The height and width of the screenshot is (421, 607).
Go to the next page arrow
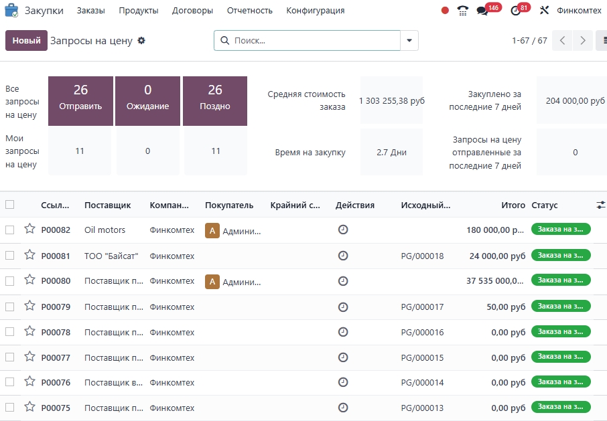[583, 40]
